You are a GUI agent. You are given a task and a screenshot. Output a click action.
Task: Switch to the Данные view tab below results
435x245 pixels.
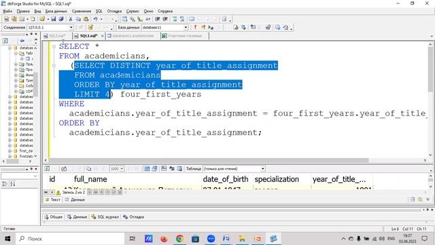[75, 199]
